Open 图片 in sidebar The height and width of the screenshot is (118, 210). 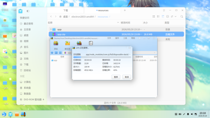pos(24,53)
